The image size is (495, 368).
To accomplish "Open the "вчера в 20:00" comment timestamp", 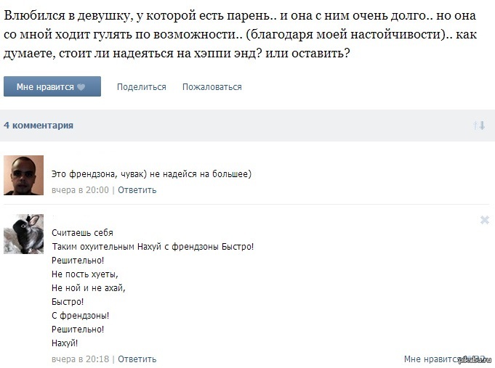I will click(x=80, y=190).
